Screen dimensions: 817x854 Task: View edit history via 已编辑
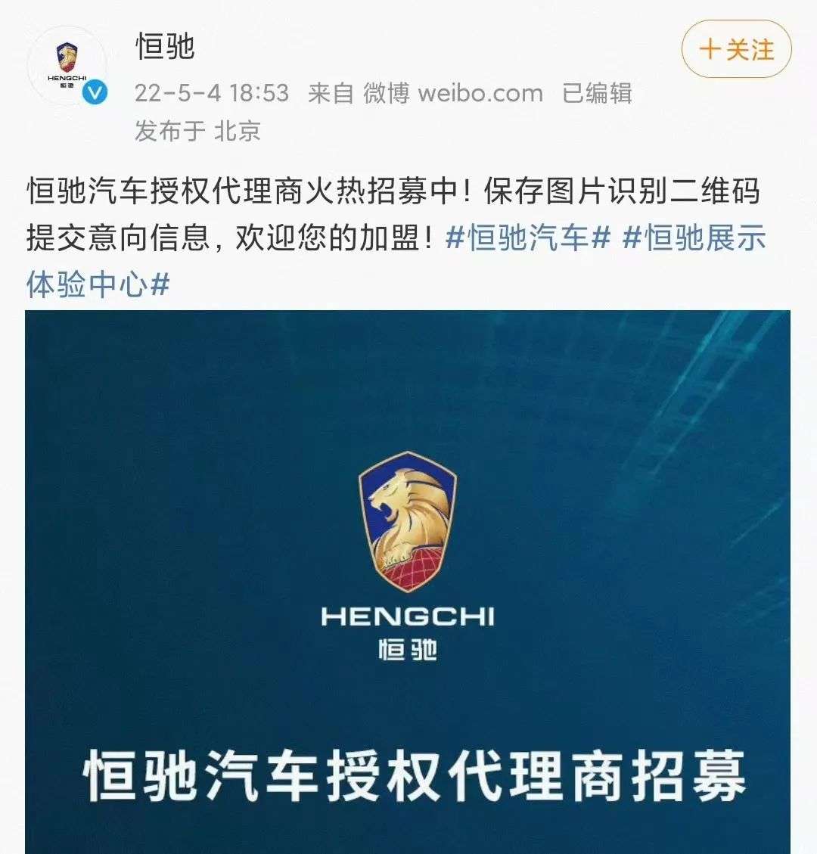click(x=597, y=93)
